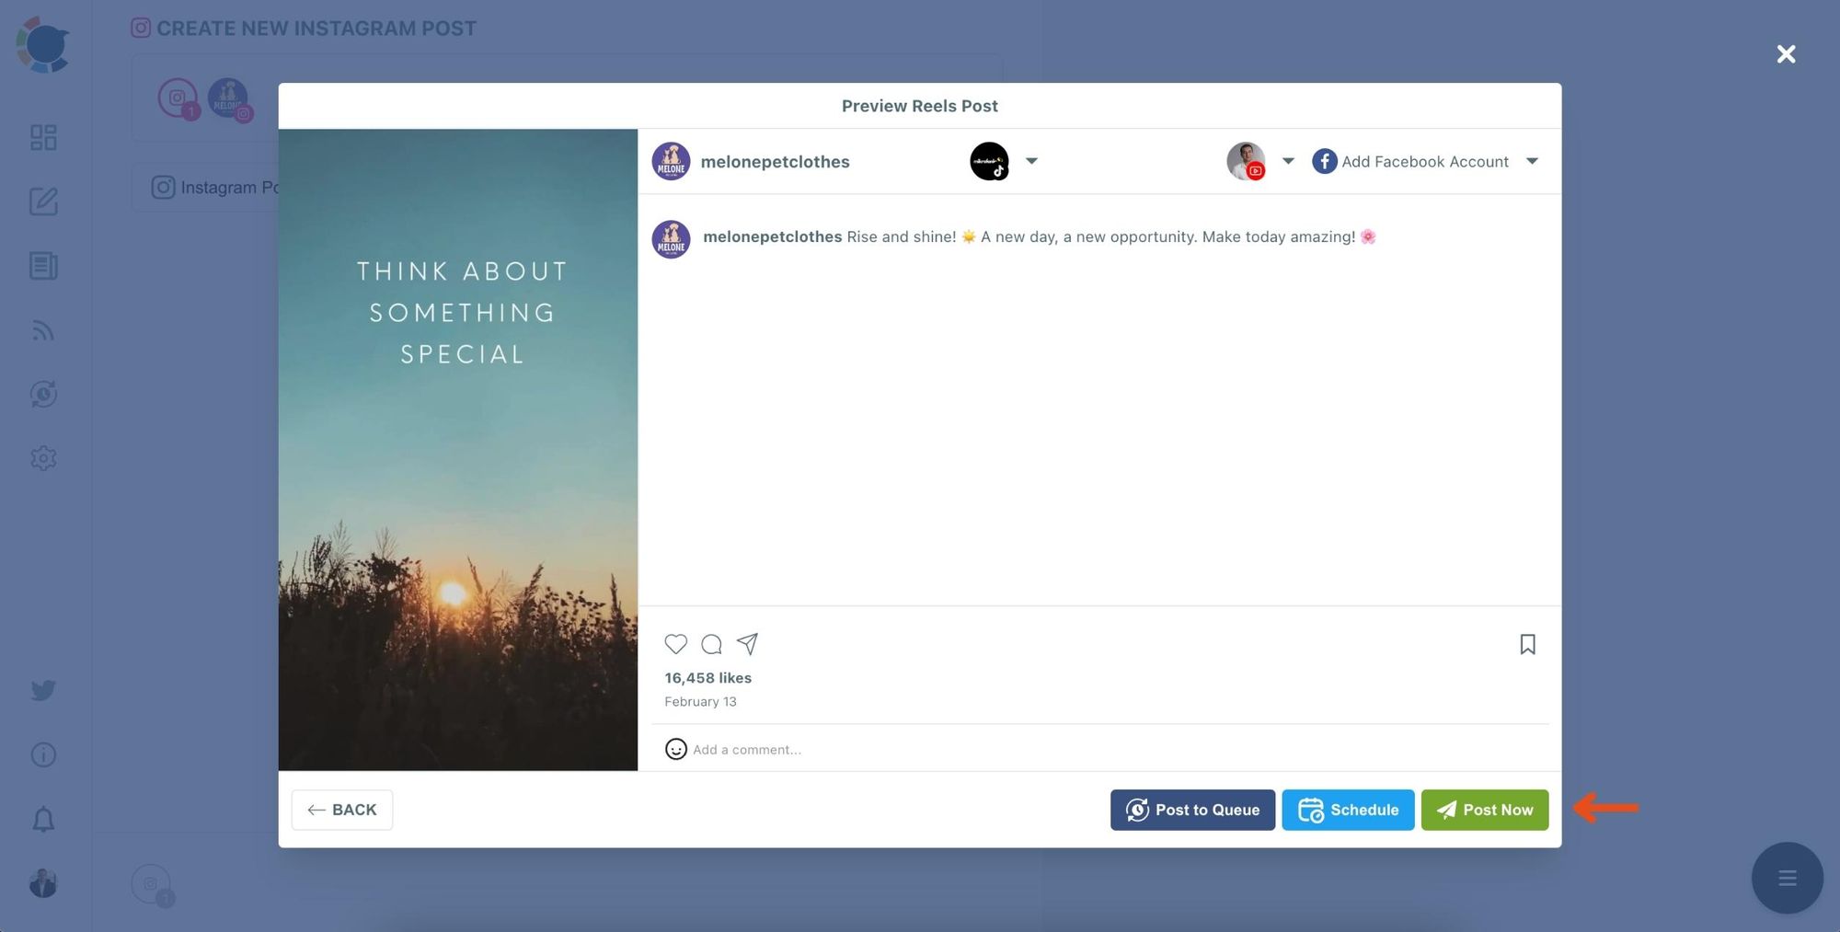Click Add Facebook Account link
Screen dimensions: 1840x932
click(x=1411, y=161)
